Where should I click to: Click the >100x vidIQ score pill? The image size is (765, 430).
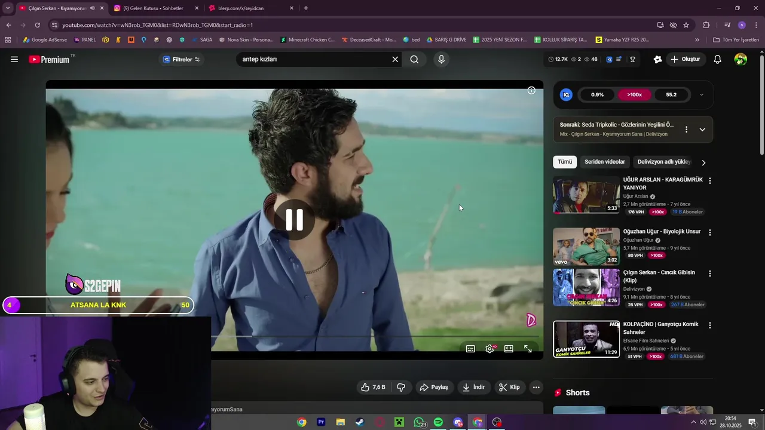pos(634,94)
